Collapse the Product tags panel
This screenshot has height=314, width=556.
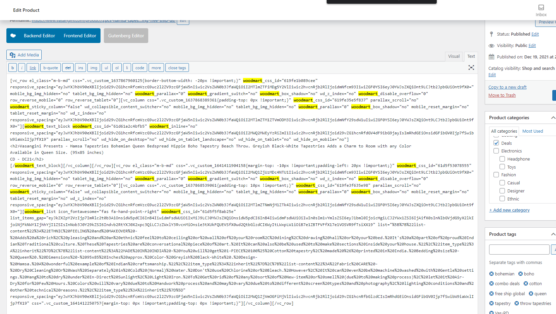(x=553, y=234)
